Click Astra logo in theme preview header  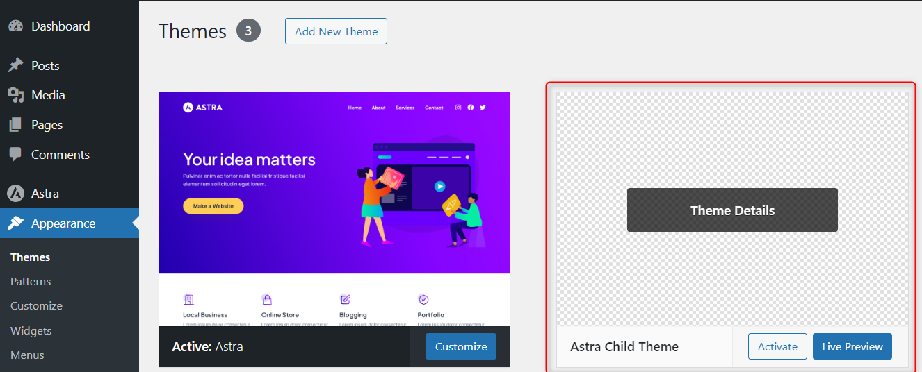click(x=202, y=108)
